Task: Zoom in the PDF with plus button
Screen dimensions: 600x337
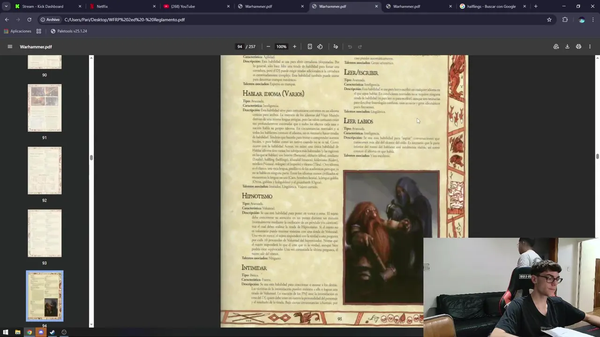Action: [x=294, y=46]
